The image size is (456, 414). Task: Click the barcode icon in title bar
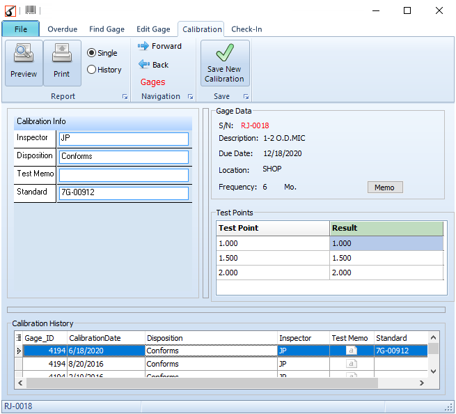(x=30, y=10)
